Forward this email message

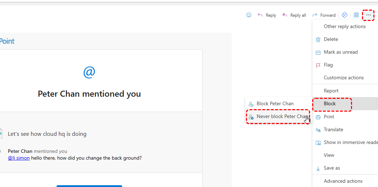(x=324, y=15)
